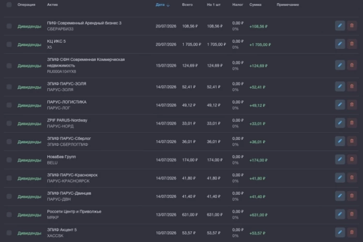
Task: Select the НоваБев Групп row checkbox
Action: tap(9, 160)
